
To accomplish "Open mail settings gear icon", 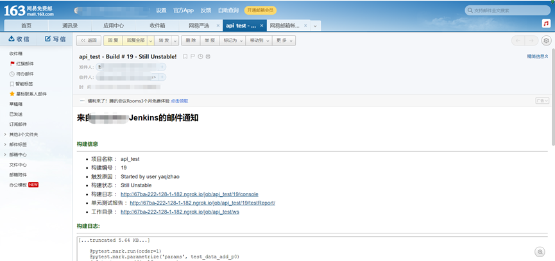I will (x=546, y=40).
